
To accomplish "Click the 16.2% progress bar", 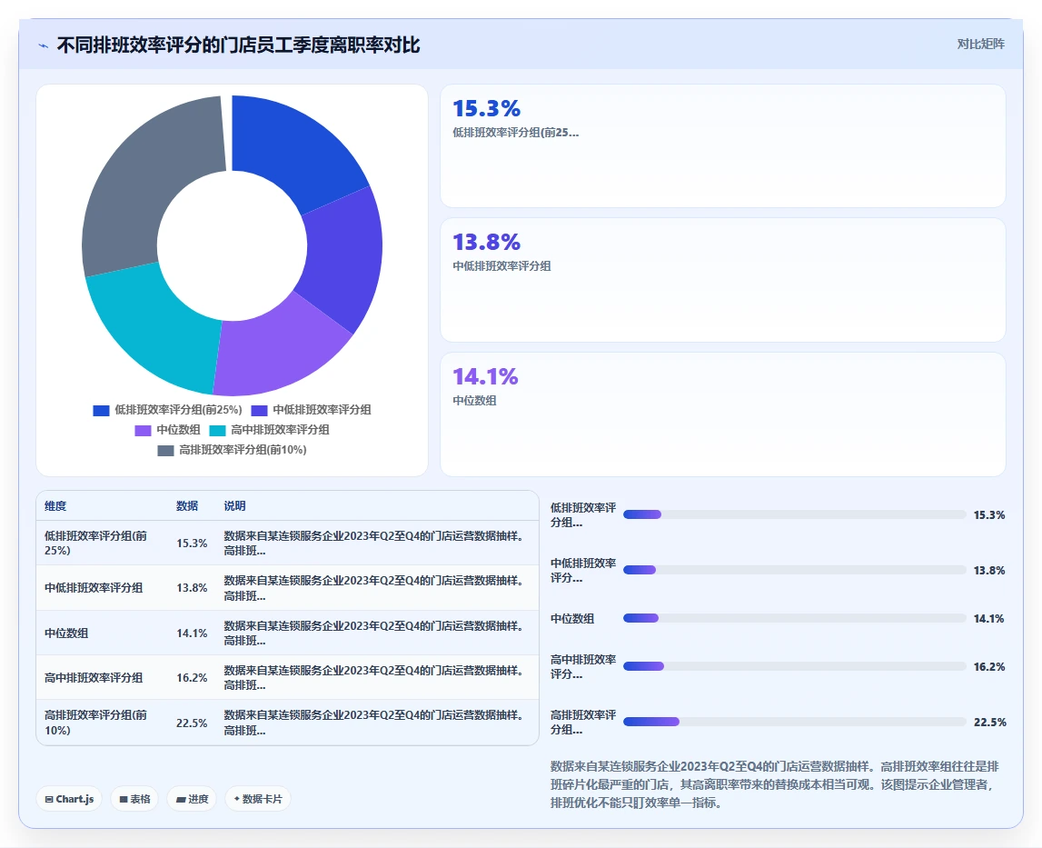I will pos(794,666).
